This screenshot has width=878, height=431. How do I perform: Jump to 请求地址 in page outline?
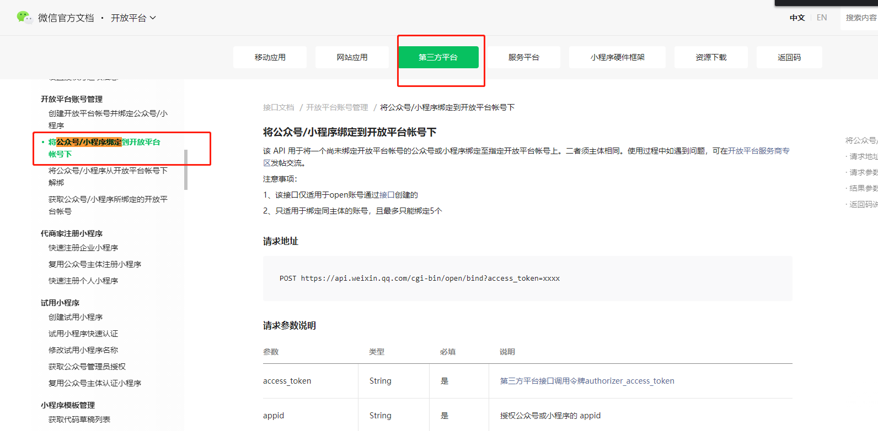tap(863, 156)
